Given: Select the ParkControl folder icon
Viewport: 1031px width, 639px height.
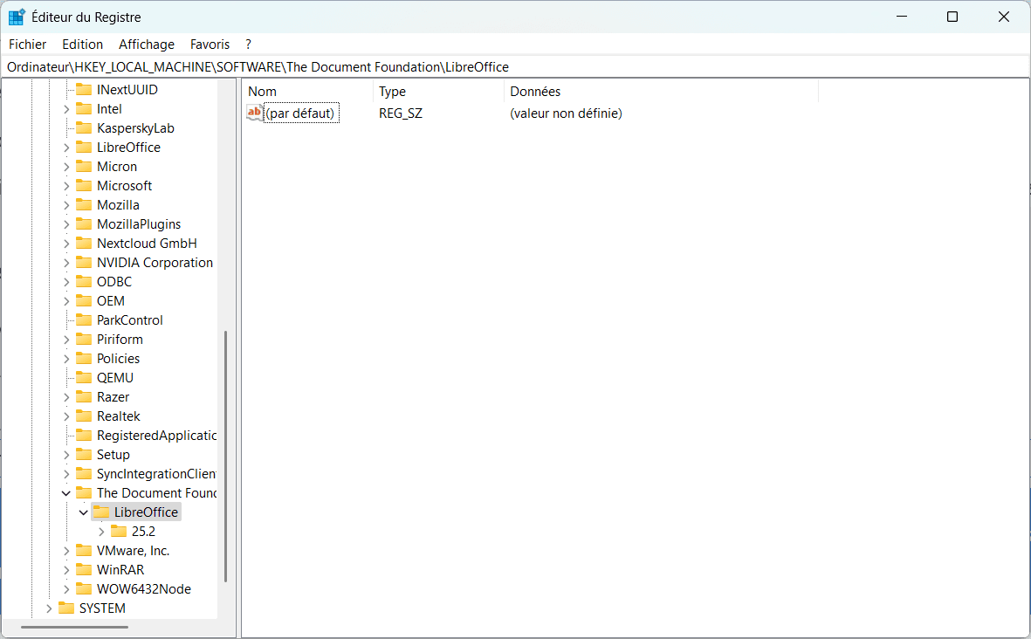Looking at the screenshot, I should pos(84,320).
